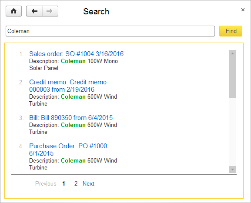Viewport: 251px width, 203px height.
Task: Open Sales order SO #1004 result
Action: pyautogui.click(x=77, y=54)
